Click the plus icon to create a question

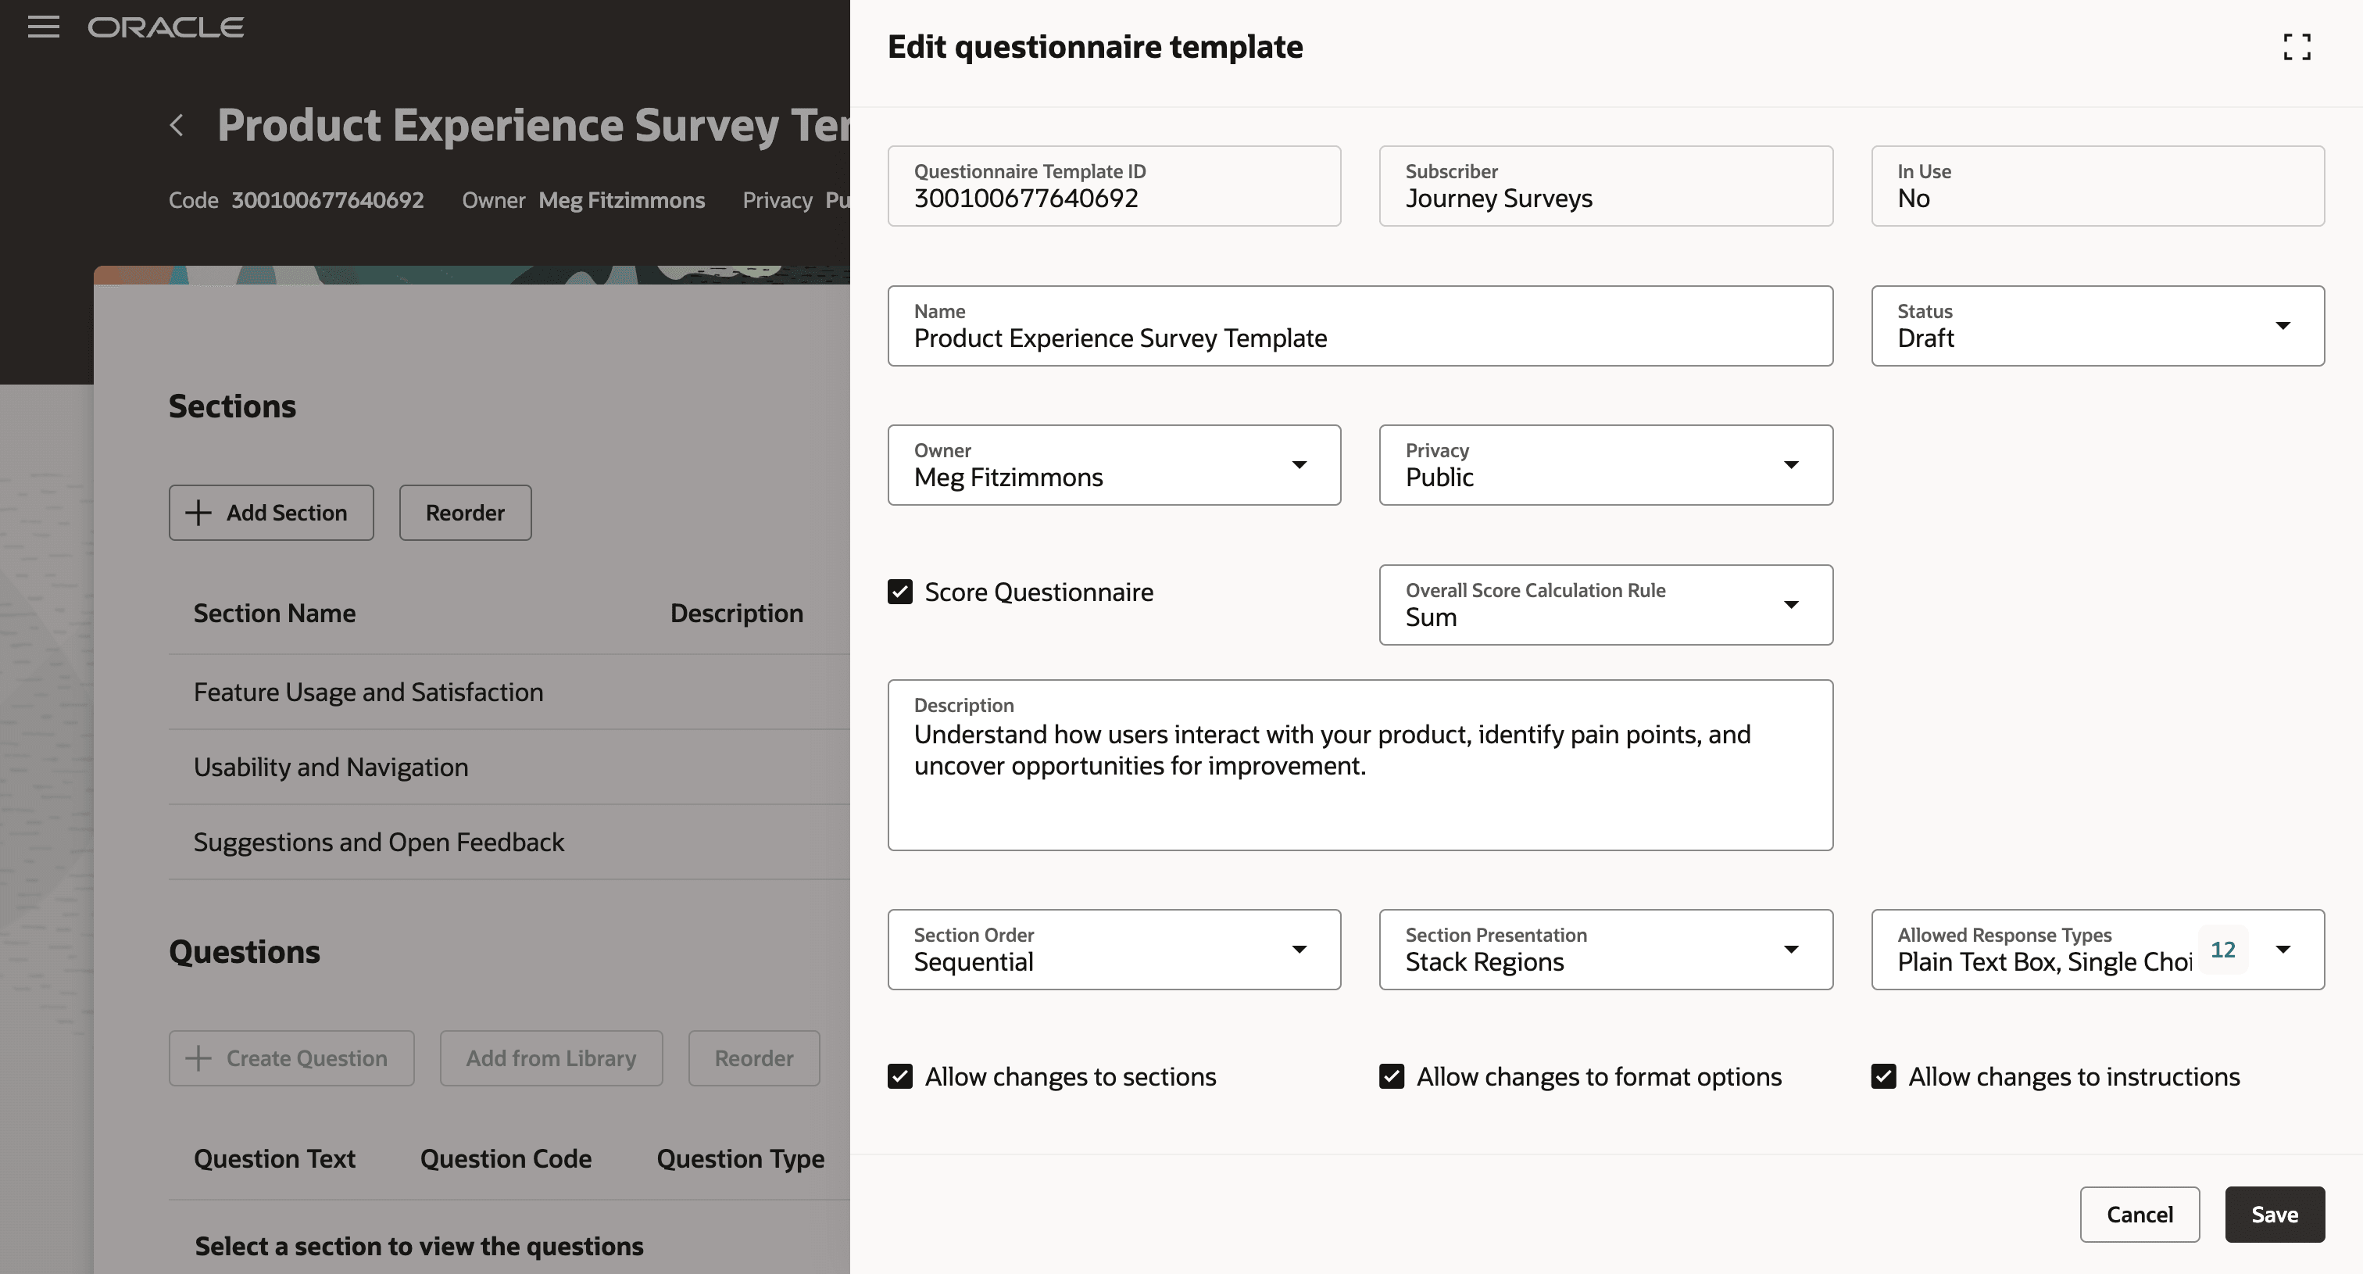(x=198, y=1057)
